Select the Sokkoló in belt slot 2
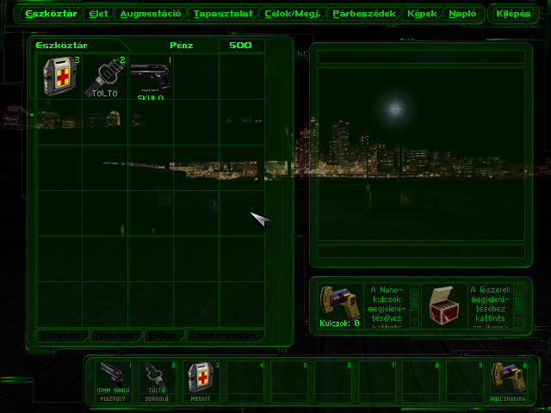Viewport: 551px width, 413px height. click(157, 381)
